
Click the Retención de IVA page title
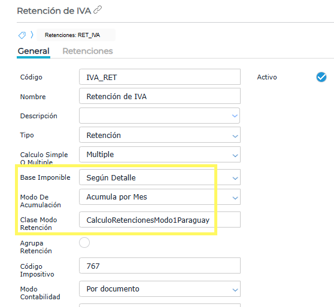[54, 11]
